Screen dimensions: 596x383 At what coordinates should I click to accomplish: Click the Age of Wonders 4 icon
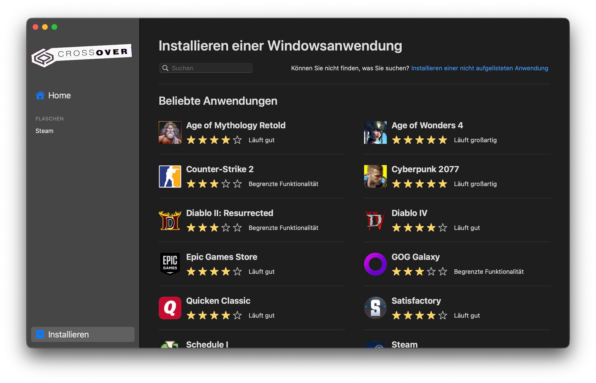[375, 132]
